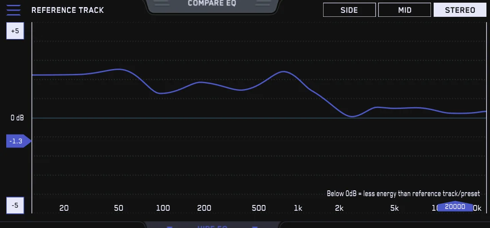This screenshot has height=228, width=490.
Task: Click the 5k frequency label
Action: (x=395, y=208)
